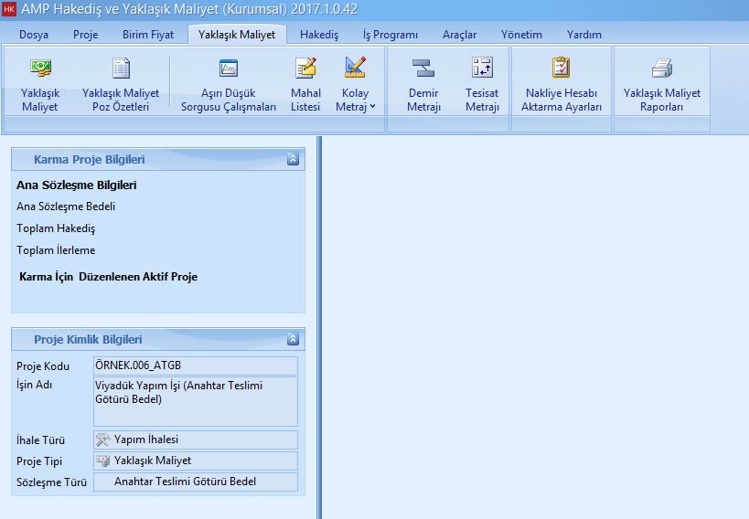Click Yaklaşık Maliyet Poz Özetleri icon

[x=121, y=83]
